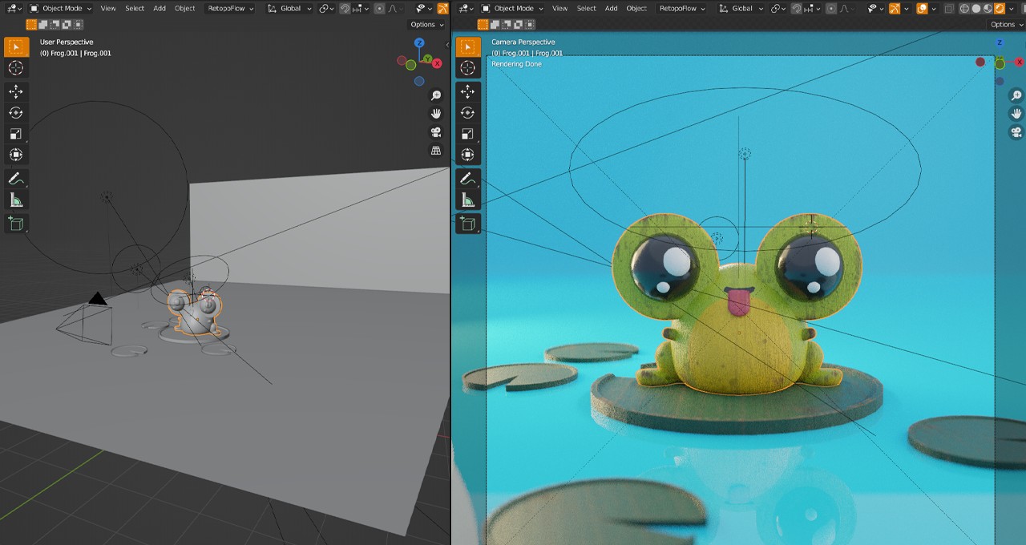Select the Cursor tool in left viewport
Viewport: 1026px width, 545px height.
pos(16,68)
